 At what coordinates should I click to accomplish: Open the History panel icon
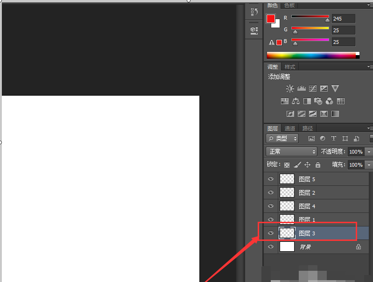click(x=254, y=12)
